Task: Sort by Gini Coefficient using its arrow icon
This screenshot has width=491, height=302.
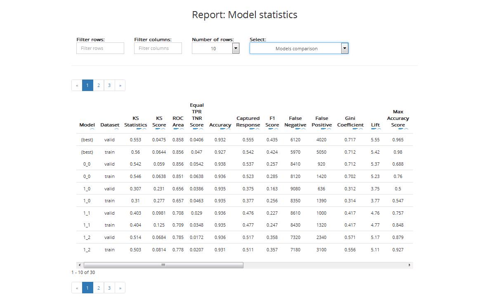Action: tap(361, 129)
